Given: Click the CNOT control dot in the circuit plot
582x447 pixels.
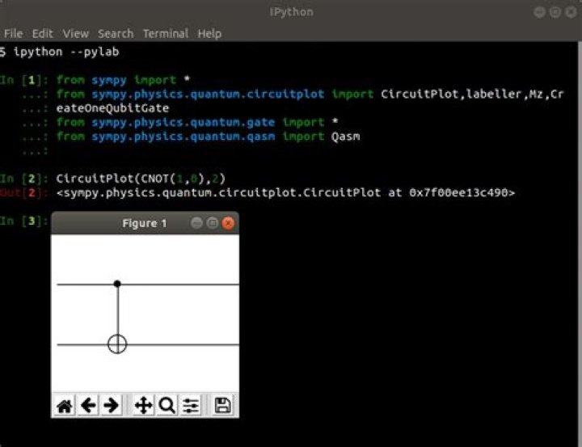Looking at the screenshot, I should pos(117,284).
